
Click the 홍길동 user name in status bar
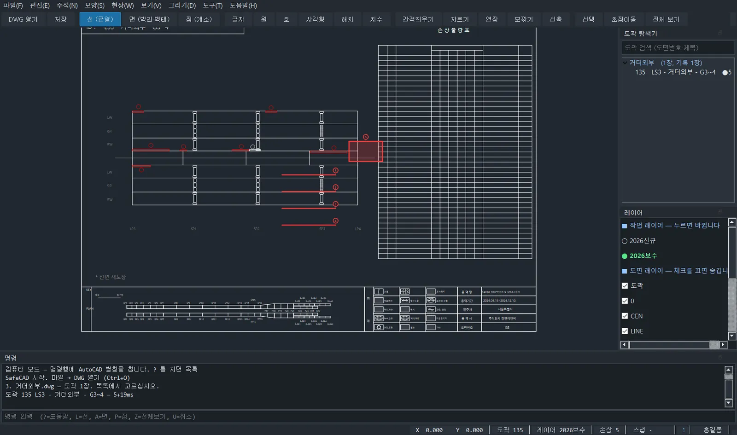tap(713, 430)
